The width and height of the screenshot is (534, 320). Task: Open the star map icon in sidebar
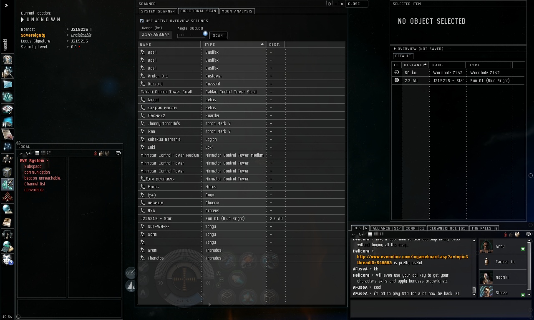click(x=8, y=147)
